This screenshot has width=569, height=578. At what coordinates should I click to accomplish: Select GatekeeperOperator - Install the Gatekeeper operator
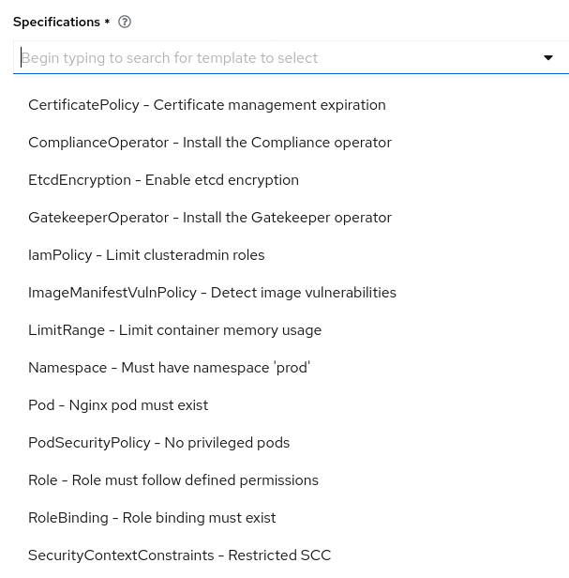[x=210, y=218]
